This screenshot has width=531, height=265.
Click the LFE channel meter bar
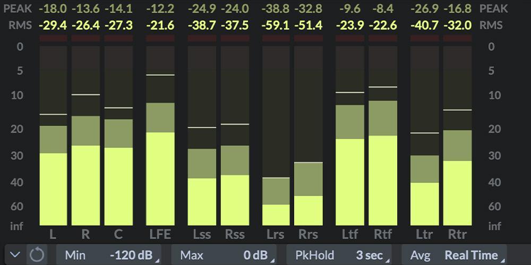tap(160, 159)
